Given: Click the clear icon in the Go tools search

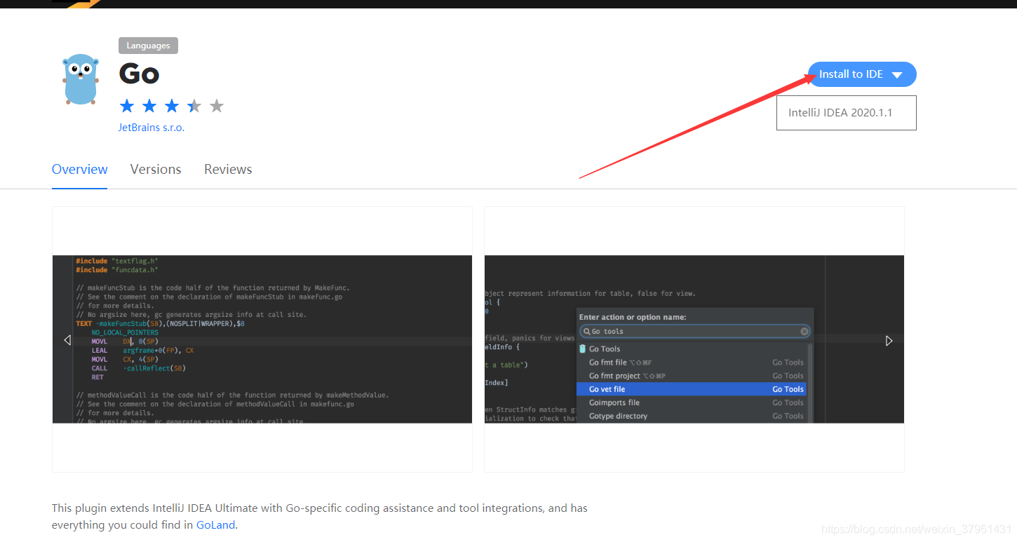Looking at the screenshot, I should click(804, 332).
